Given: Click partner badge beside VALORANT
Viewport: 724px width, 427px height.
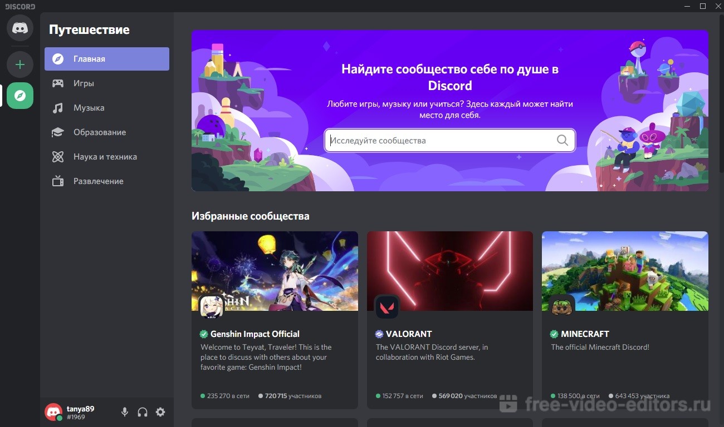Looking at the screenshot, I should (x=379, y=334).
